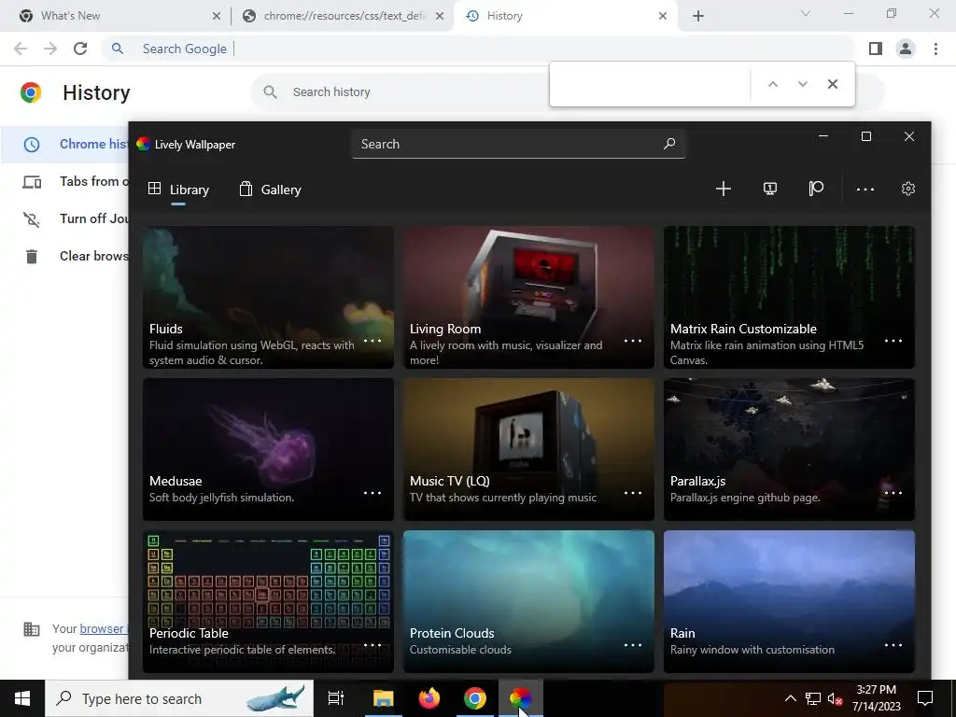This screenshot has width=956, height=717.
Task: Close the find-in-page bar
Action: pos(832,84)
